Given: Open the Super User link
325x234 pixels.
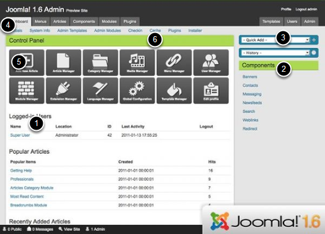Looking at the screenshot, I should coord(20,135).
